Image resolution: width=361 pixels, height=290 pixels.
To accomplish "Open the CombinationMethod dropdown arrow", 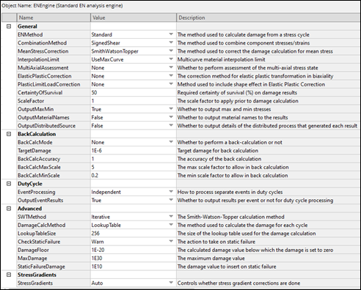I will 171,42.
